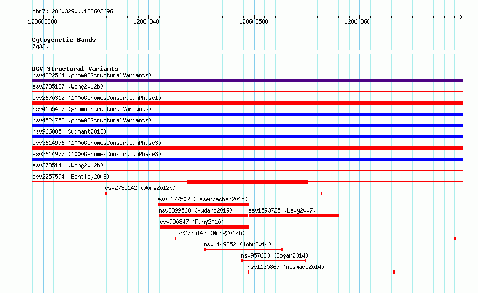Click the esv2735142 (Wong2012b) label
478x293 pixels.
coord(140,188)
